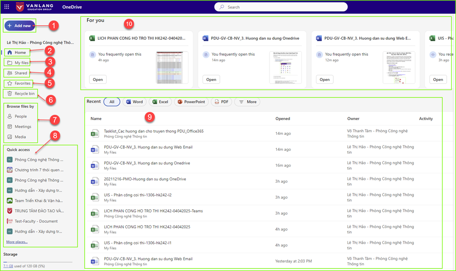
Task: Open Team Triển Khai & Vận hà... quick access
Action: (x=35, y=201)
